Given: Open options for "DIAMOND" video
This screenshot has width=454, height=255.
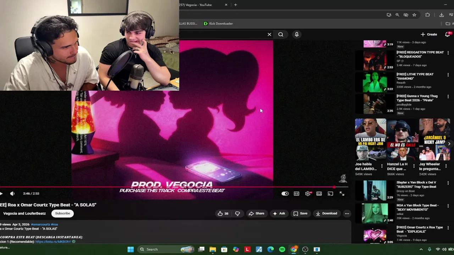Looking at the screenshot, I should coord(448,75).
